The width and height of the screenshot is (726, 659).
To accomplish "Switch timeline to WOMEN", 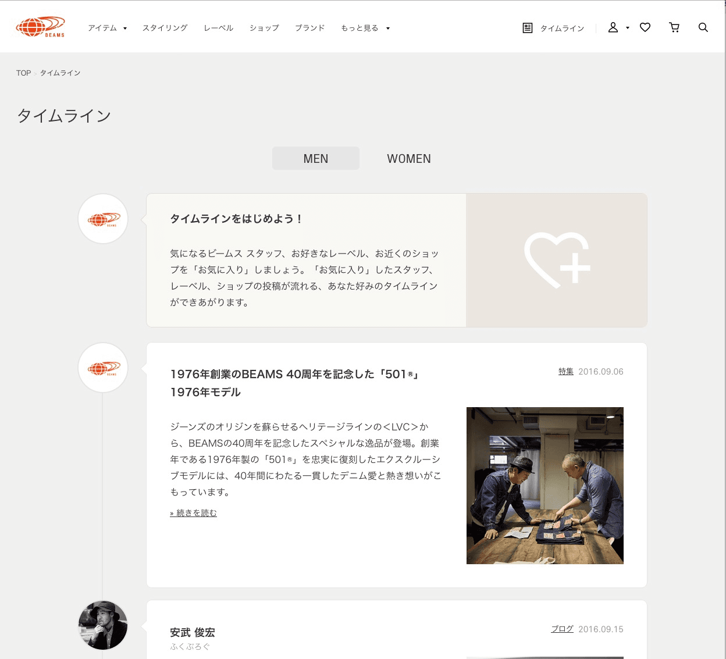I will point(409,159).
